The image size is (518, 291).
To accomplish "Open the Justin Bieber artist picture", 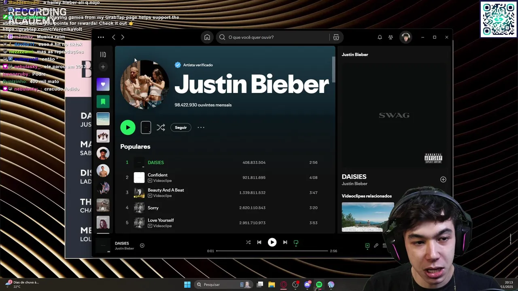I will click(x=145, y=84).
